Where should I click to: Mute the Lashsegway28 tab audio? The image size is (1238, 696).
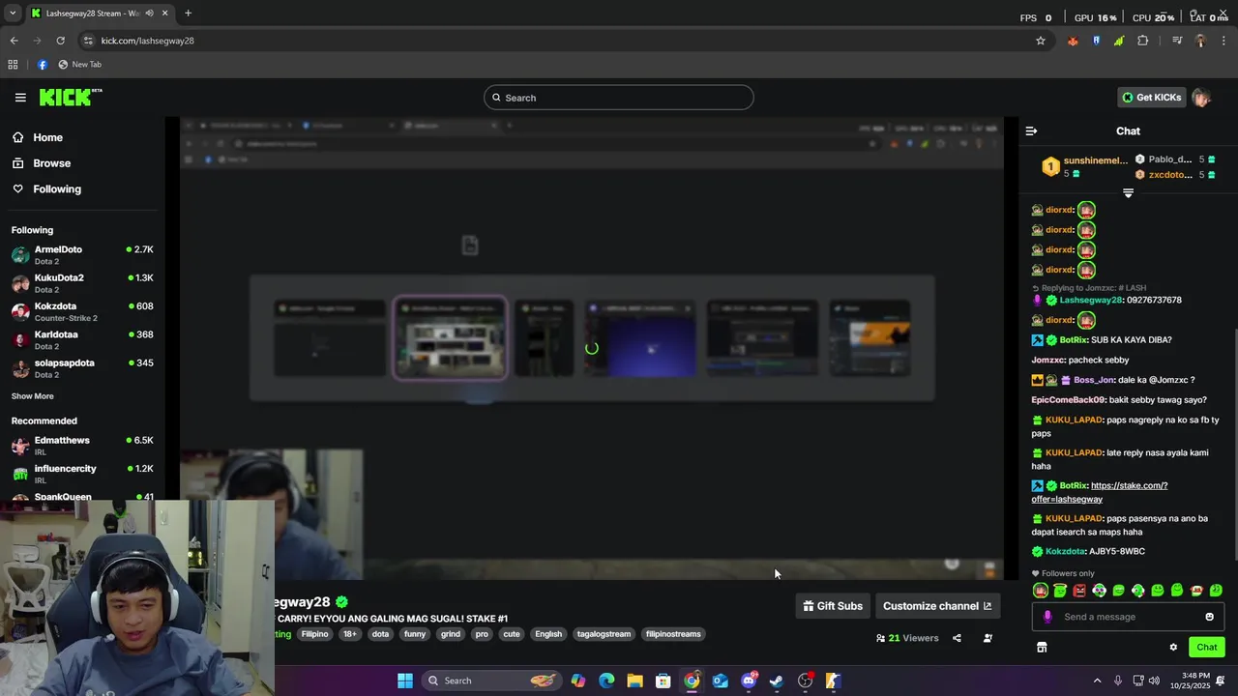[149, 14]
